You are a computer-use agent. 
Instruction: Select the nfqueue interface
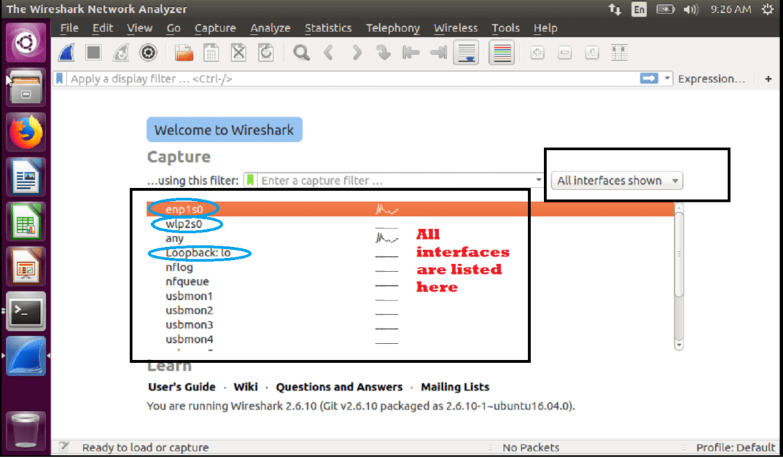coord(411,282)
